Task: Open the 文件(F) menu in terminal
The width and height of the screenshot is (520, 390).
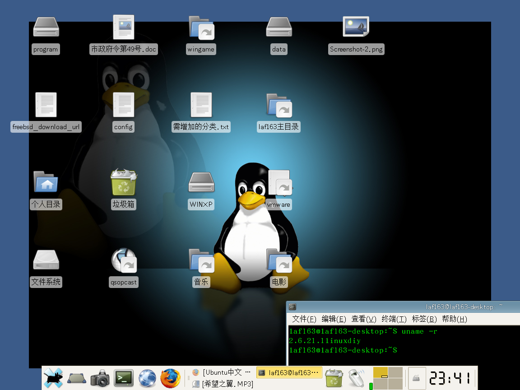Action: 304,319
